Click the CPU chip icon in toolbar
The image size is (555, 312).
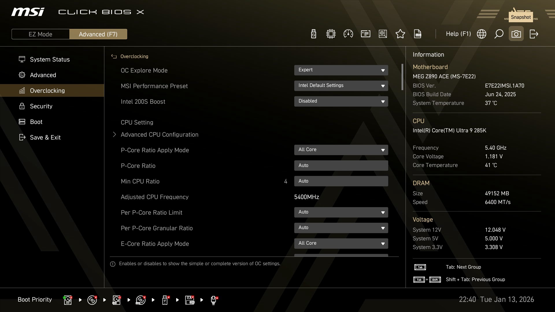(331, 34)
